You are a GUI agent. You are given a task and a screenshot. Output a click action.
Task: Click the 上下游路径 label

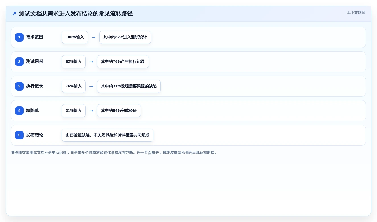(356, 13)
